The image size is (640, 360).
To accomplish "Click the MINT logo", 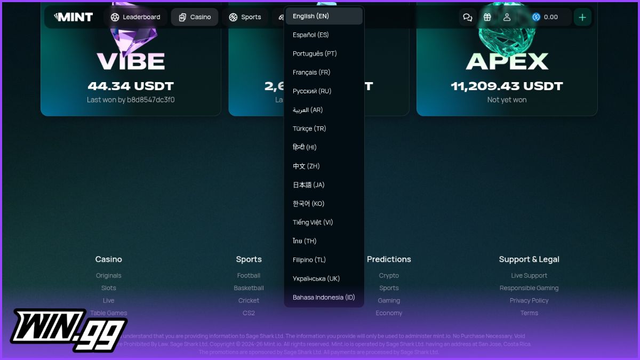I will pyautogui.click(x=74, y=17).
